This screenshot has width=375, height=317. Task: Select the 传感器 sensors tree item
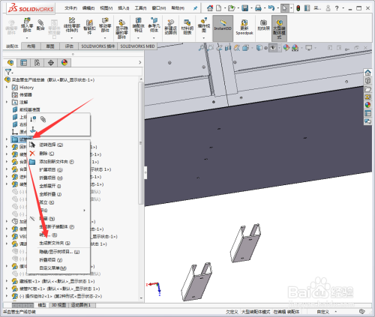tap(22, 94)
